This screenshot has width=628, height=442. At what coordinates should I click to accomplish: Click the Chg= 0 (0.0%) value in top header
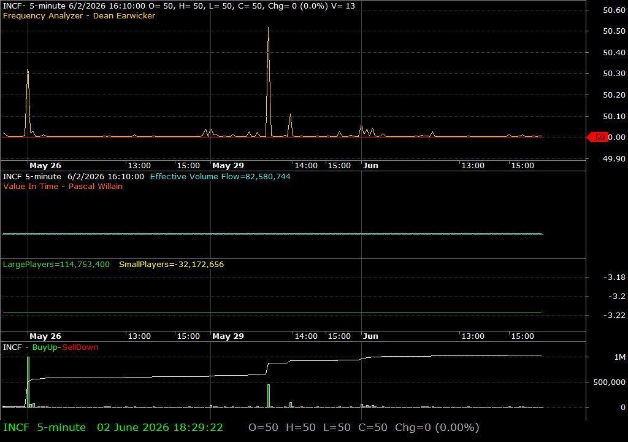tap(297, 6)
